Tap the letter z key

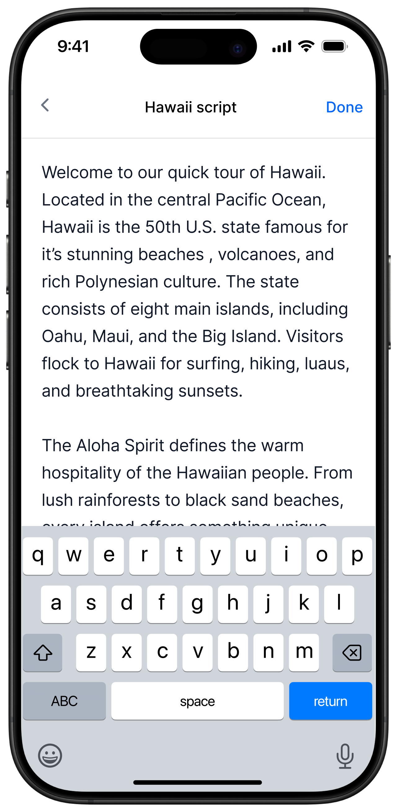[x=91, y=652]
